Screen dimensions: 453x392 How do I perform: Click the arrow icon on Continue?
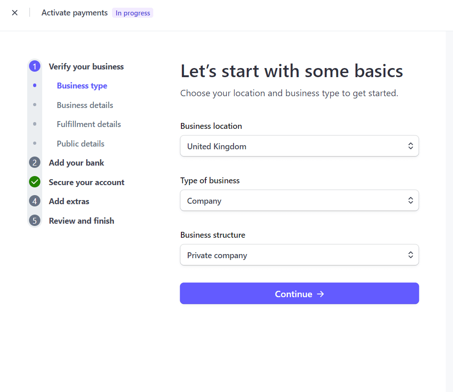click(x=321, y=294)
